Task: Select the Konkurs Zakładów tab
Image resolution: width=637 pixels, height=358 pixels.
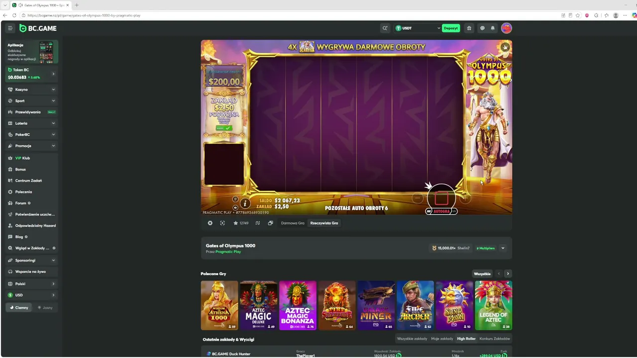Action: pos(495,339)
